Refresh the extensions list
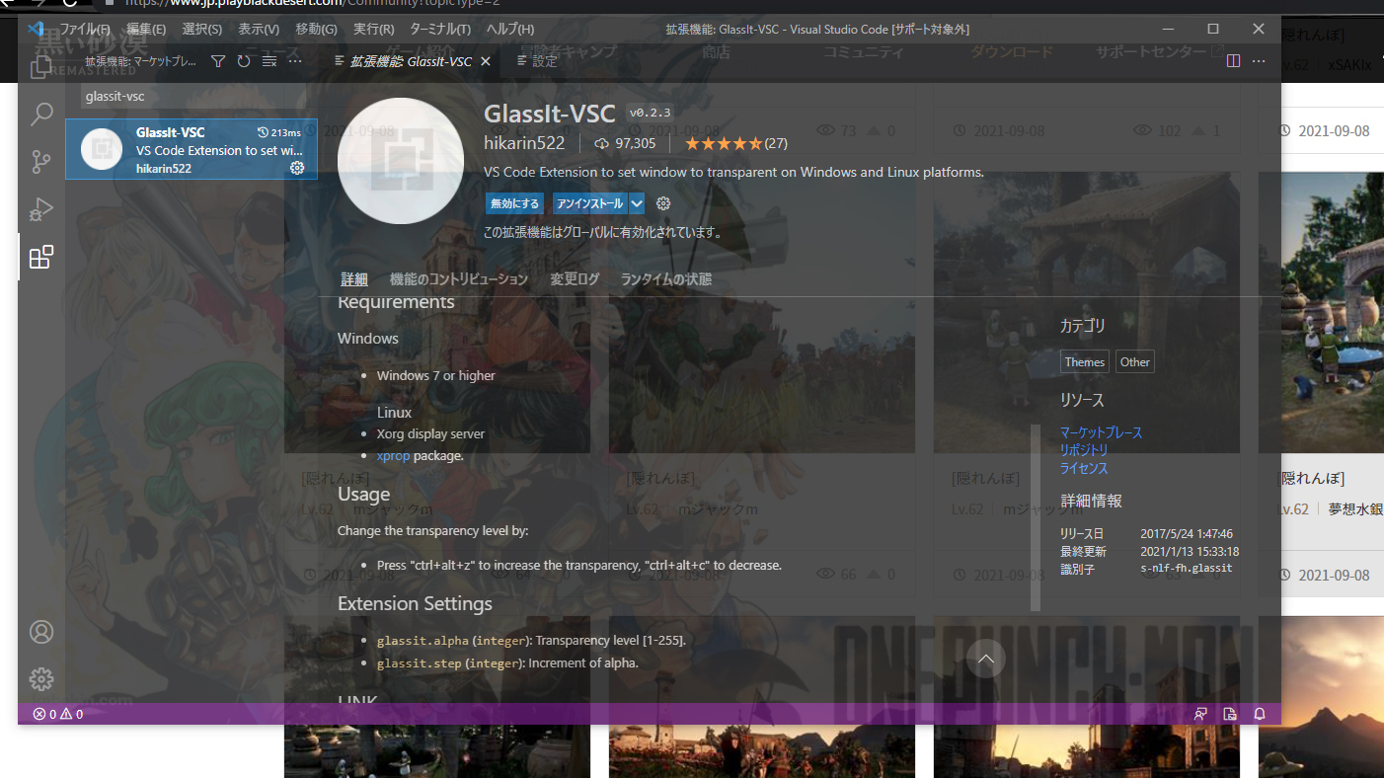1384x778 pixels. point(244,61)
